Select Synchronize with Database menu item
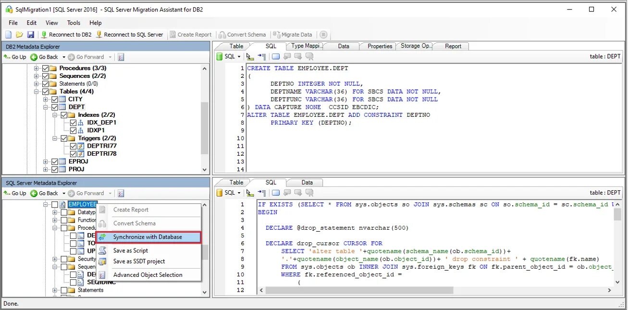 coord(148,237)
